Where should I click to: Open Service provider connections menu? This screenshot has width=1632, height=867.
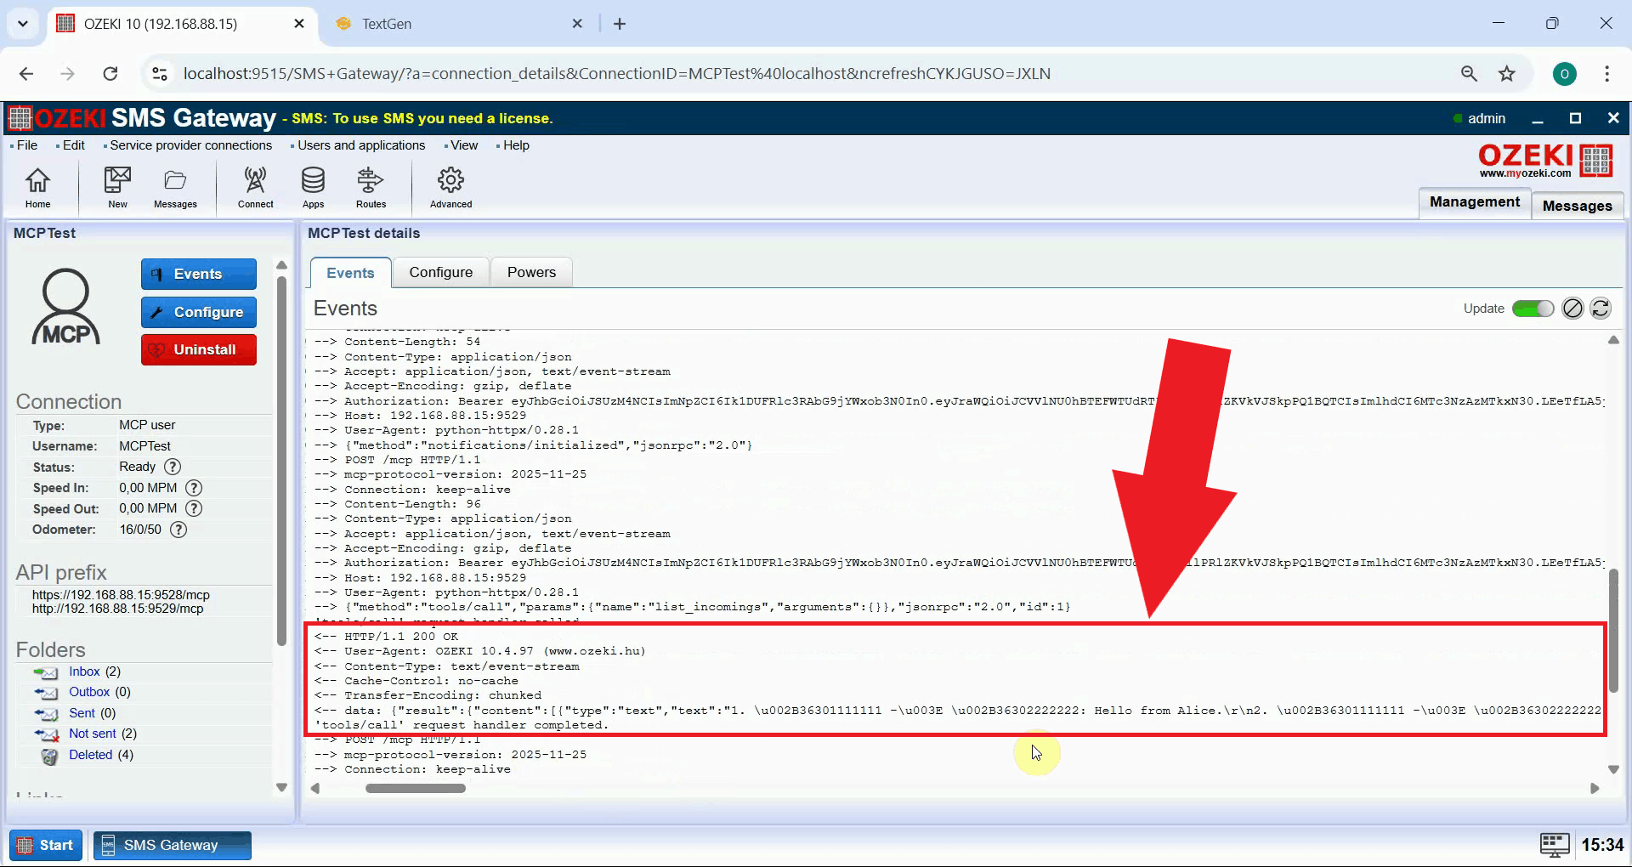point(190,145)
